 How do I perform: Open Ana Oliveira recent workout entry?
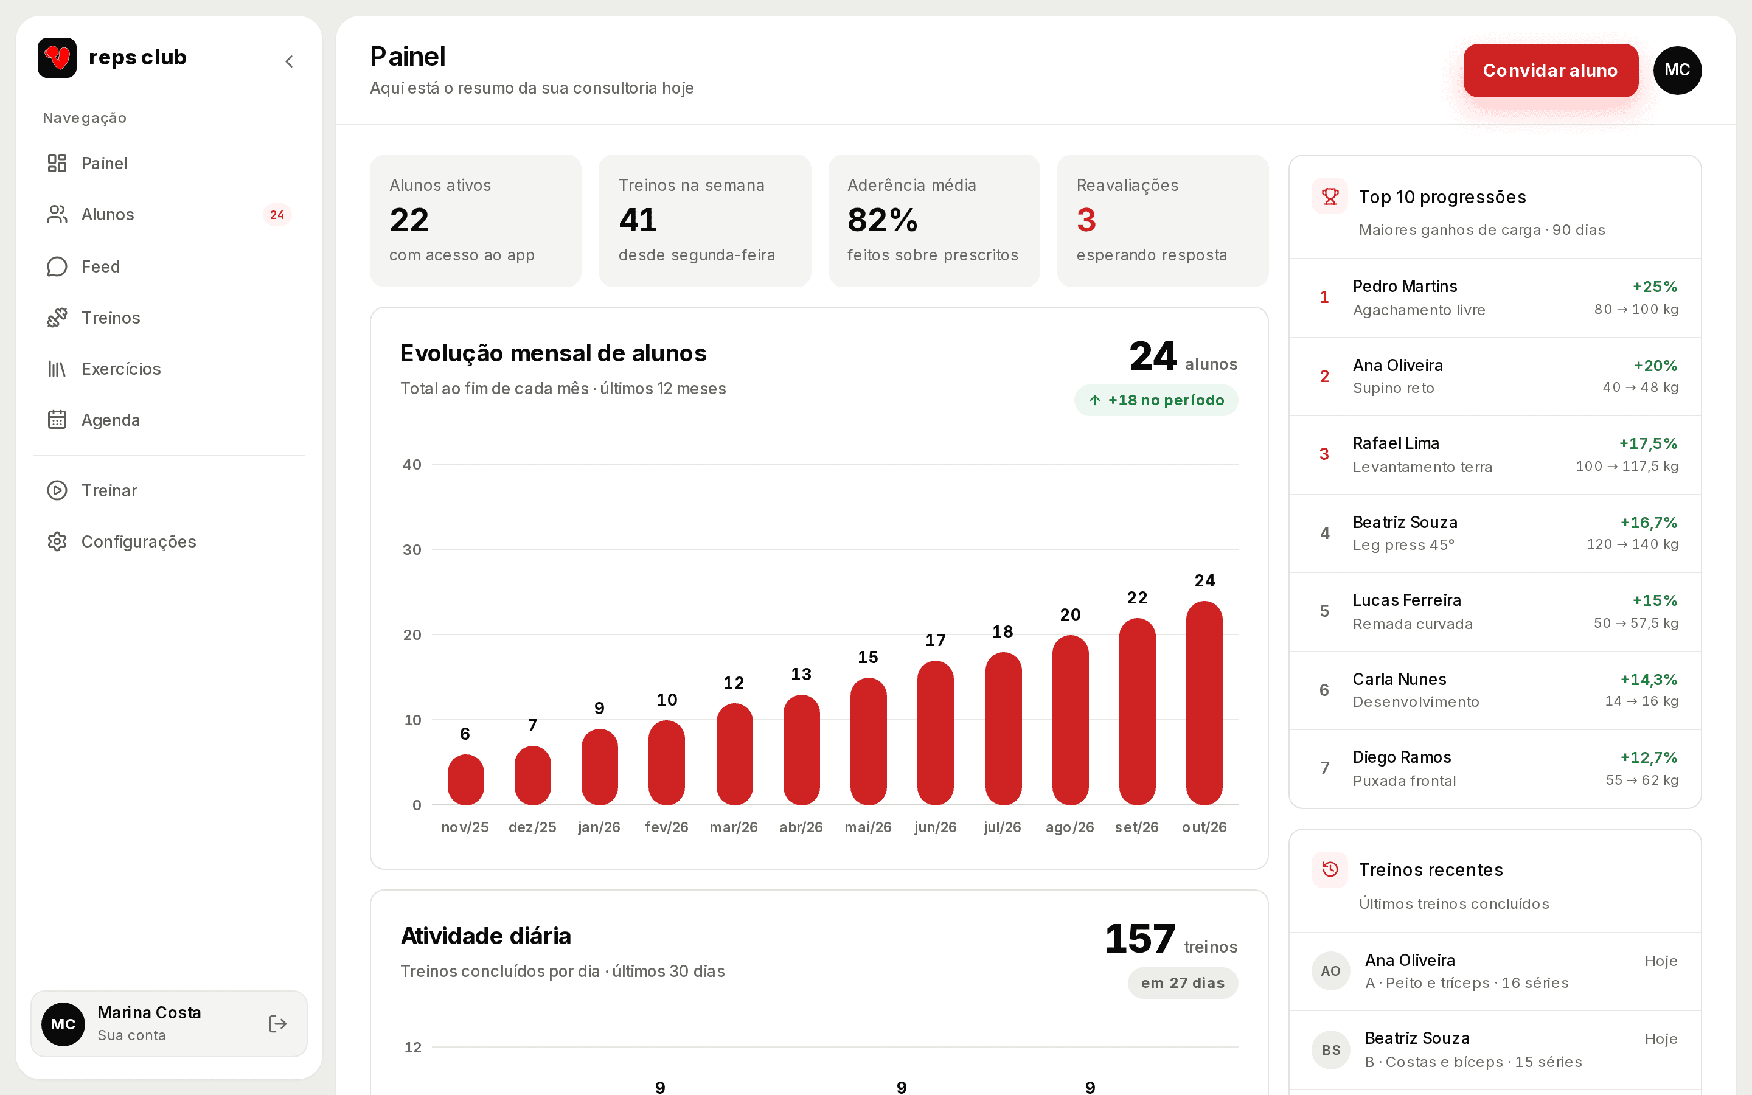(x=1494, y=971)
